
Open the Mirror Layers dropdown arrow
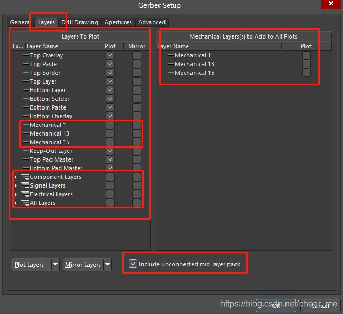pos(107,265)
